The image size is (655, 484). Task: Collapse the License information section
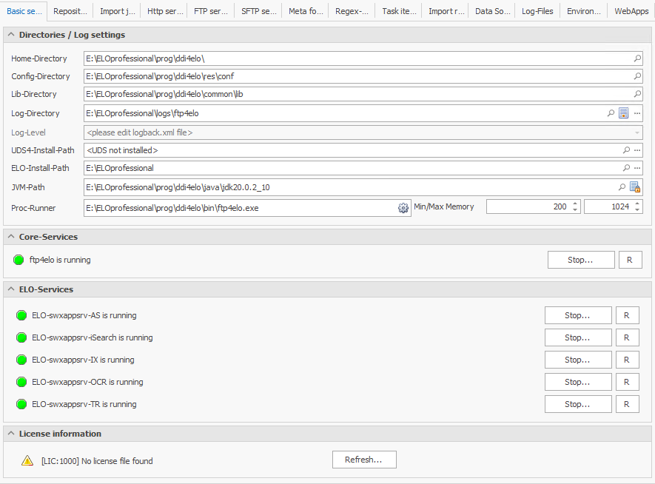tap(10, 434)
